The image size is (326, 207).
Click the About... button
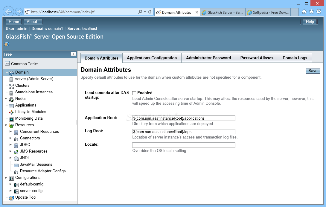pyautogui.click(x=33, y=22)
